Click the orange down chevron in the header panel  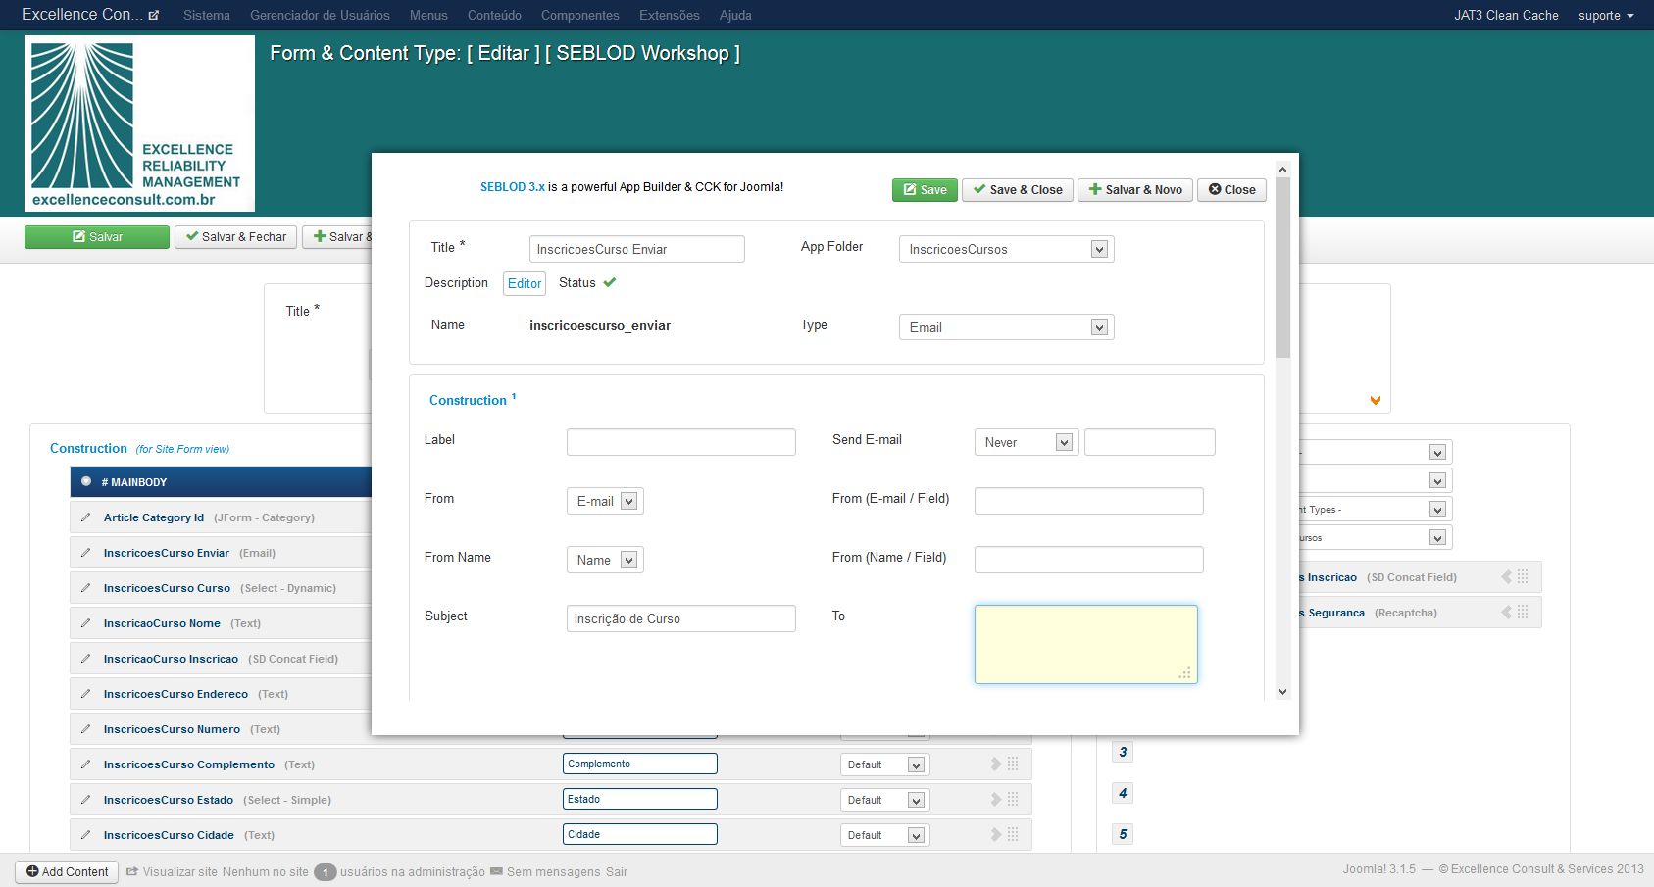coord(1376,400)
